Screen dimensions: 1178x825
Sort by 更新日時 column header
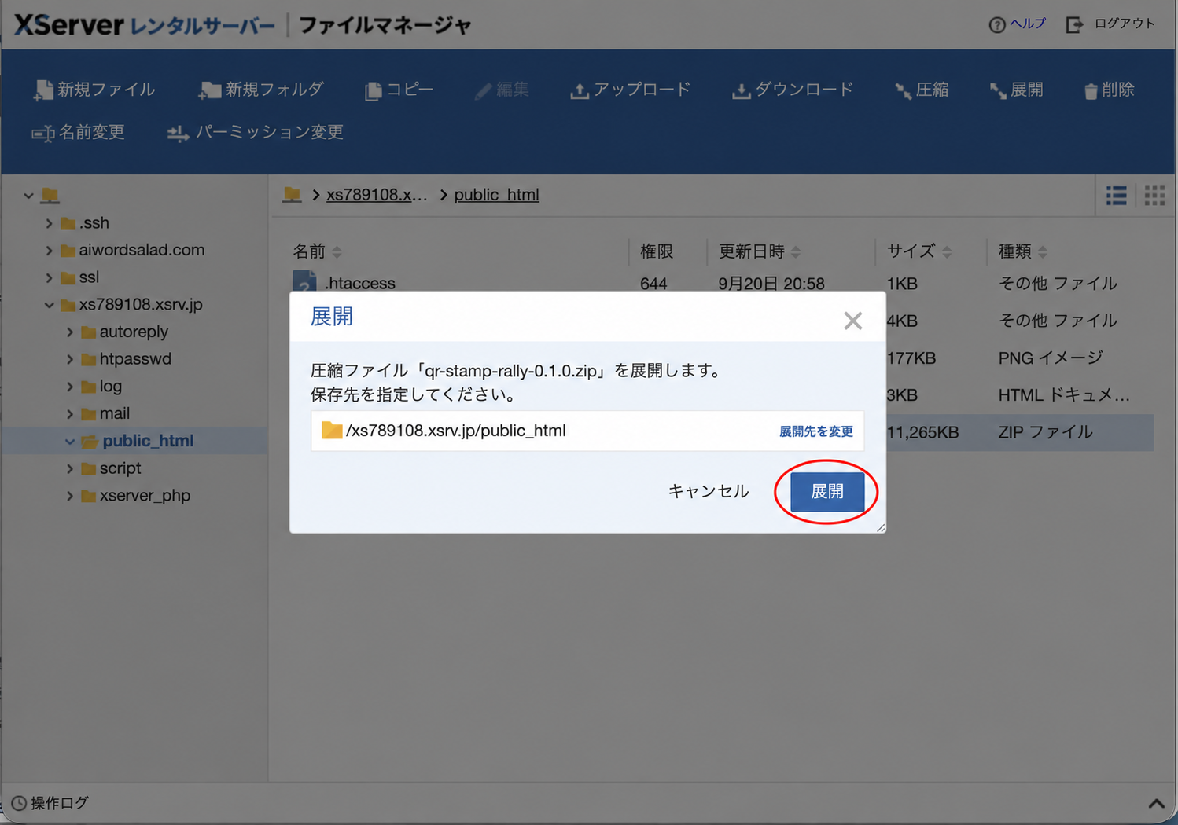point(759,251)
